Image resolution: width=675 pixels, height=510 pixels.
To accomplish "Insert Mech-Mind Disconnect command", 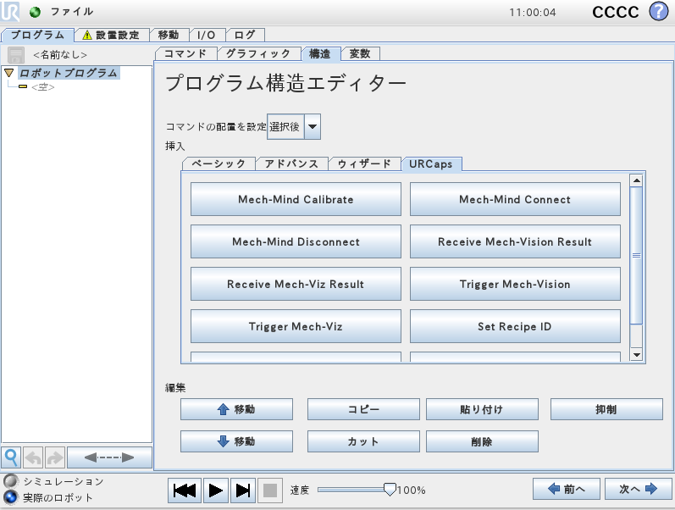I will click(296, 241).
